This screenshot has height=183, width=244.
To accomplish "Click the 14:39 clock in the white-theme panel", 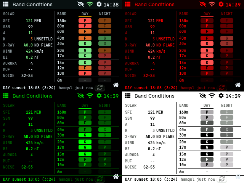I will point(233,96).
